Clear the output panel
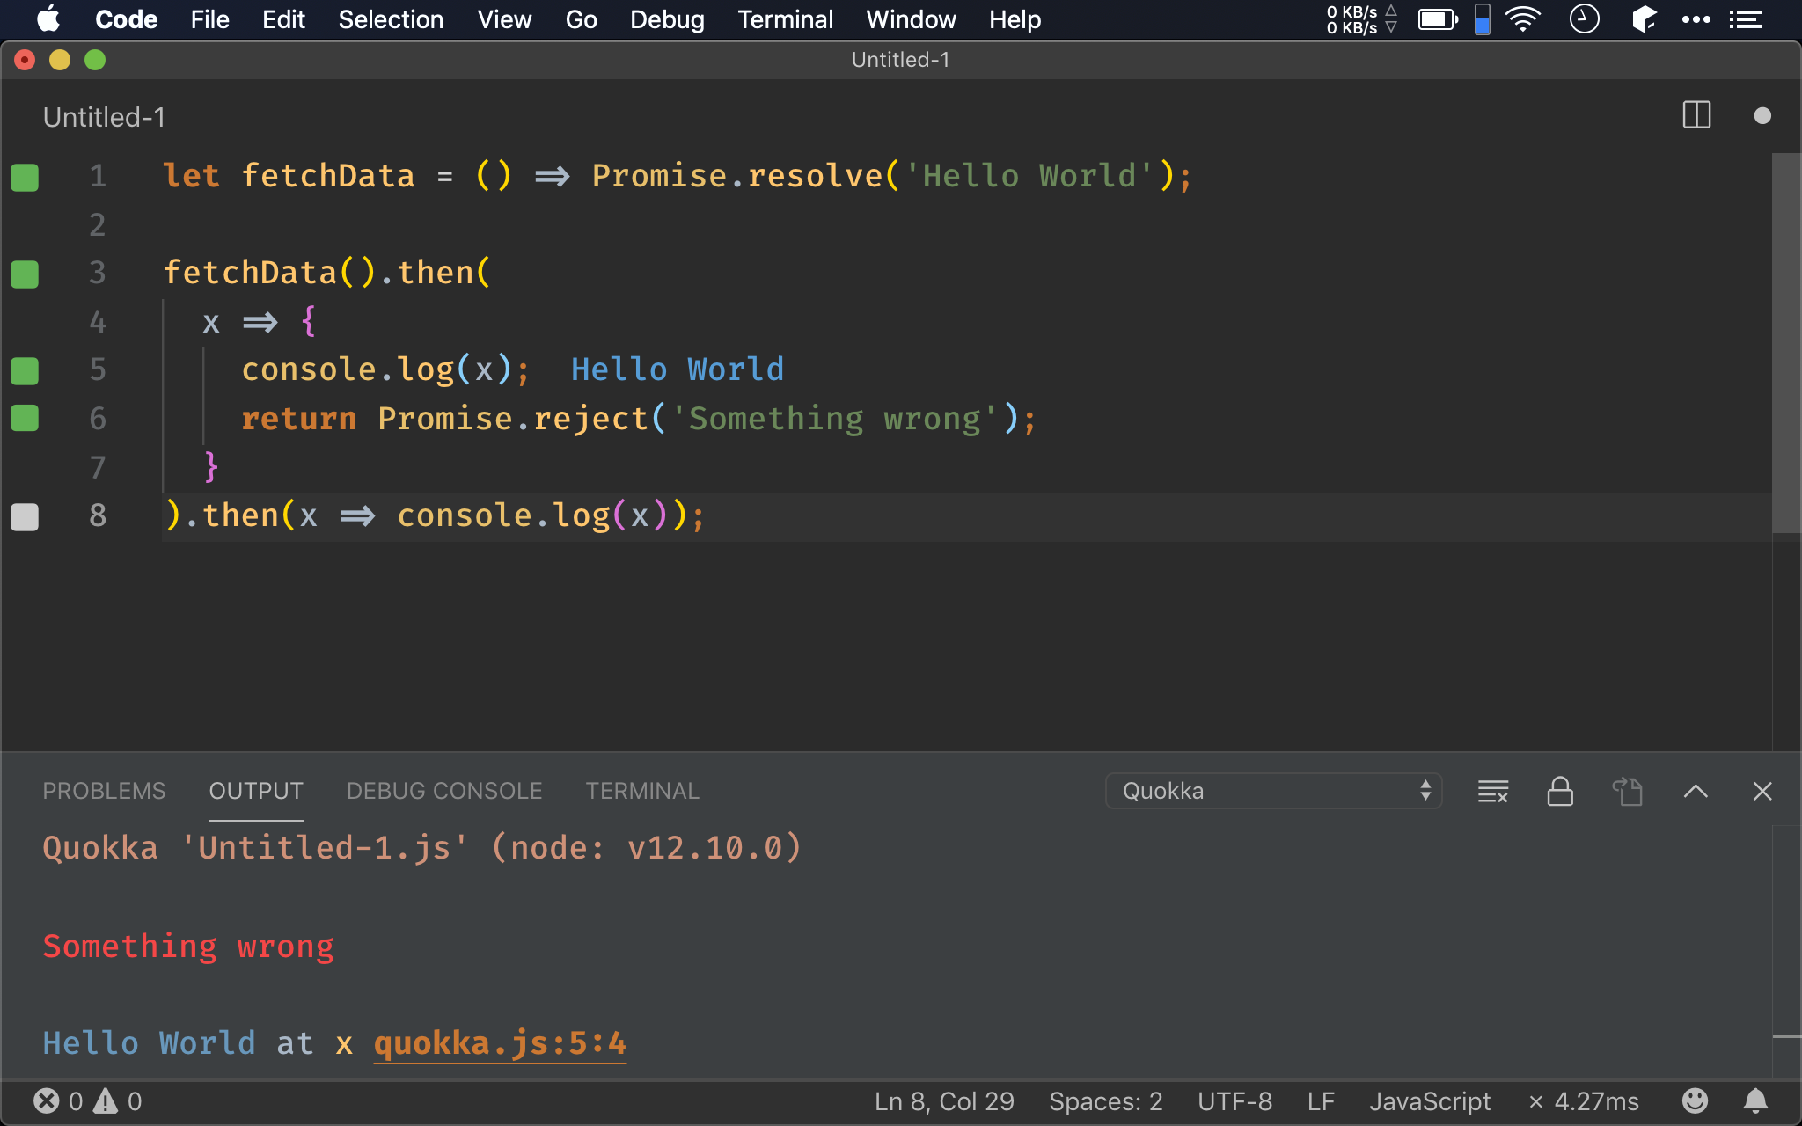Screen dimensions: 1802x1126 (1493, 791)
